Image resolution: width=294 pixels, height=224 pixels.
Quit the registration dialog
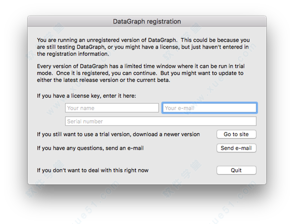(236, 171)
